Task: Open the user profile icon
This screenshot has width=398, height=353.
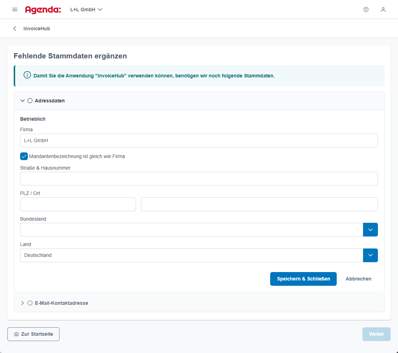Action: tap(383, 10)
